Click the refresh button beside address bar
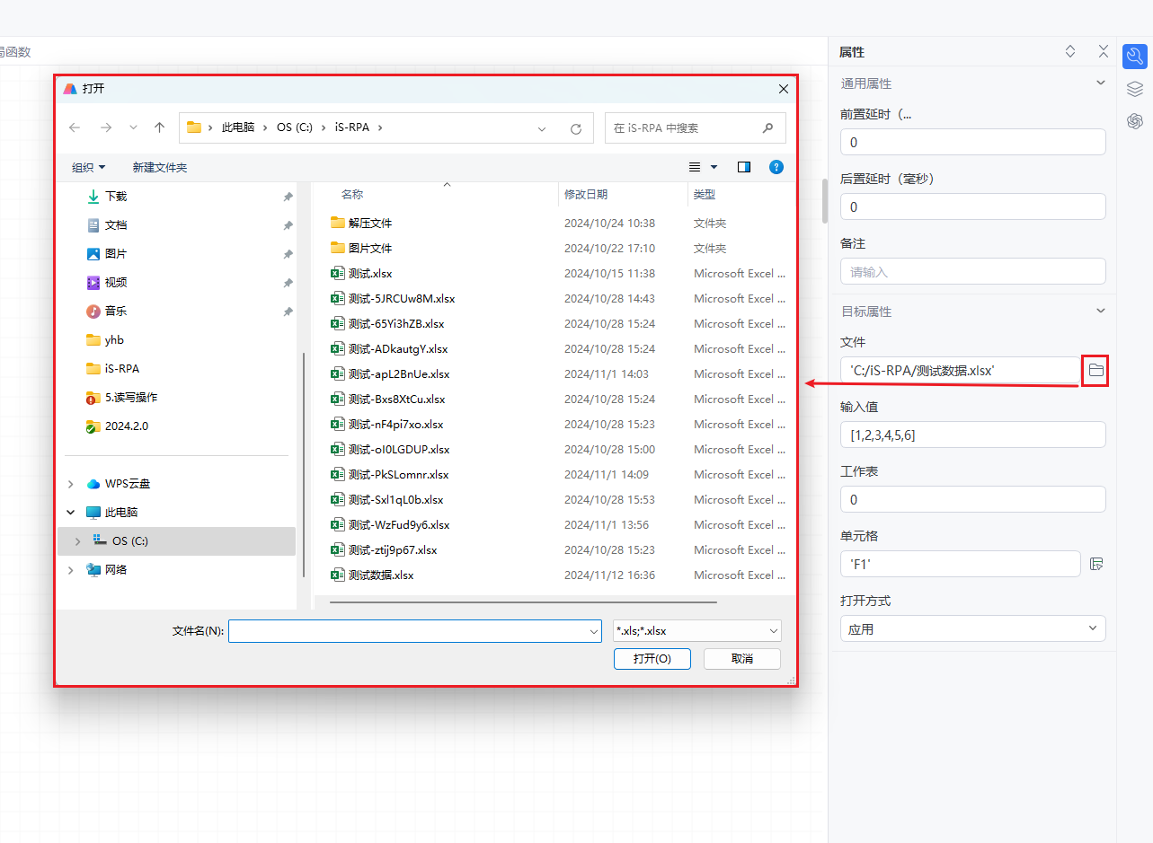This screenshot has width=1153, height=843. click(x=576, y=128)
